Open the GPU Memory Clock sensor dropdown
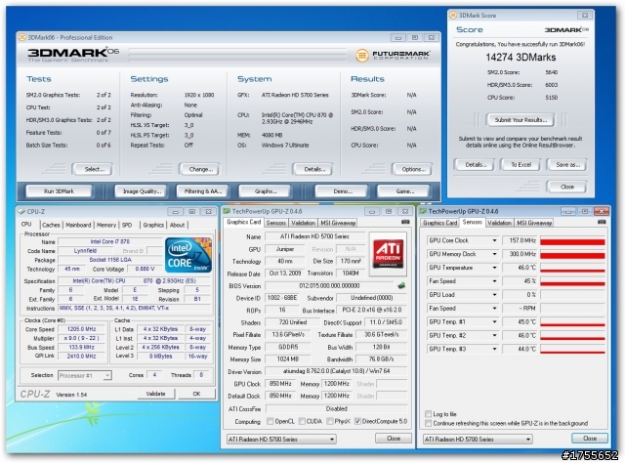The width and height of the screenshot is (625, 463). click(x=494, y=254)
